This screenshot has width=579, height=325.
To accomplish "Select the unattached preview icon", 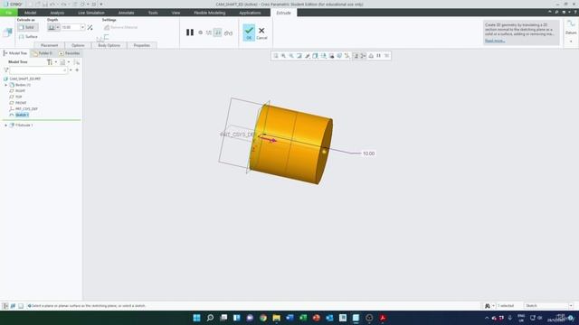I will 209,32.
